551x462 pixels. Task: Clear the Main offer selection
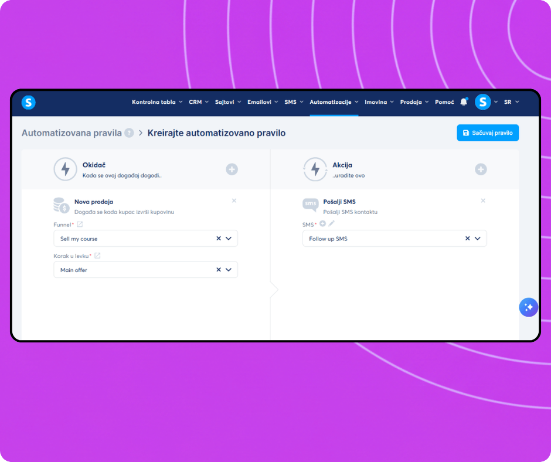pos(219,270)
